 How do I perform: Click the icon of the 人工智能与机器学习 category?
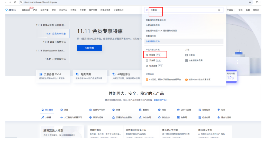click(x=61, y=117)
